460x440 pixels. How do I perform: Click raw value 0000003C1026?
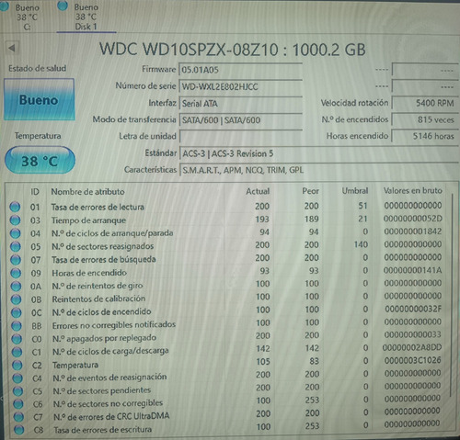pos(412,360)
